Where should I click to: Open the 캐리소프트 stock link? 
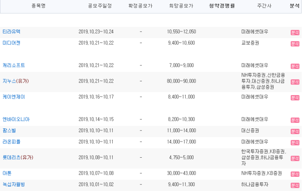click(x=14, y=65)
